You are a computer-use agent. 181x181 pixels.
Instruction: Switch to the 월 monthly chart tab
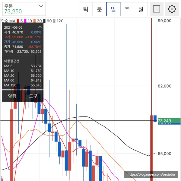141,9
